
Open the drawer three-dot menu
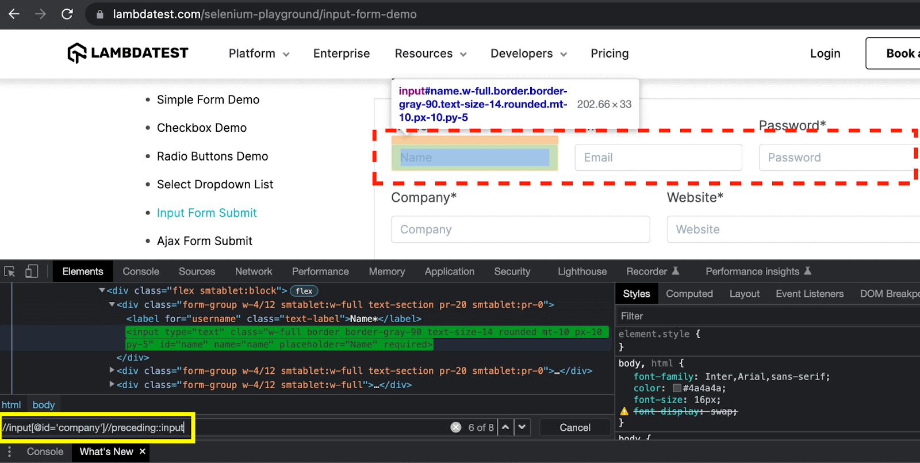[9, 451]
